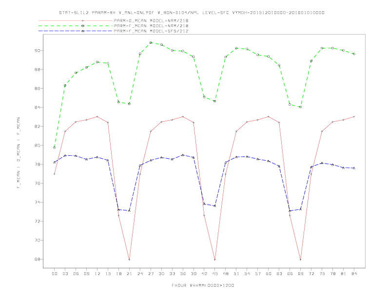Click green curve's circle marker at hour 69

coord(301,107)
